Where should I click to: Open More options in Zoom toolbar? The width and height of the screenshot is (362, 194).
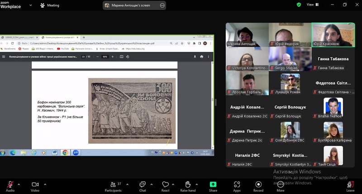coord(281,186)
